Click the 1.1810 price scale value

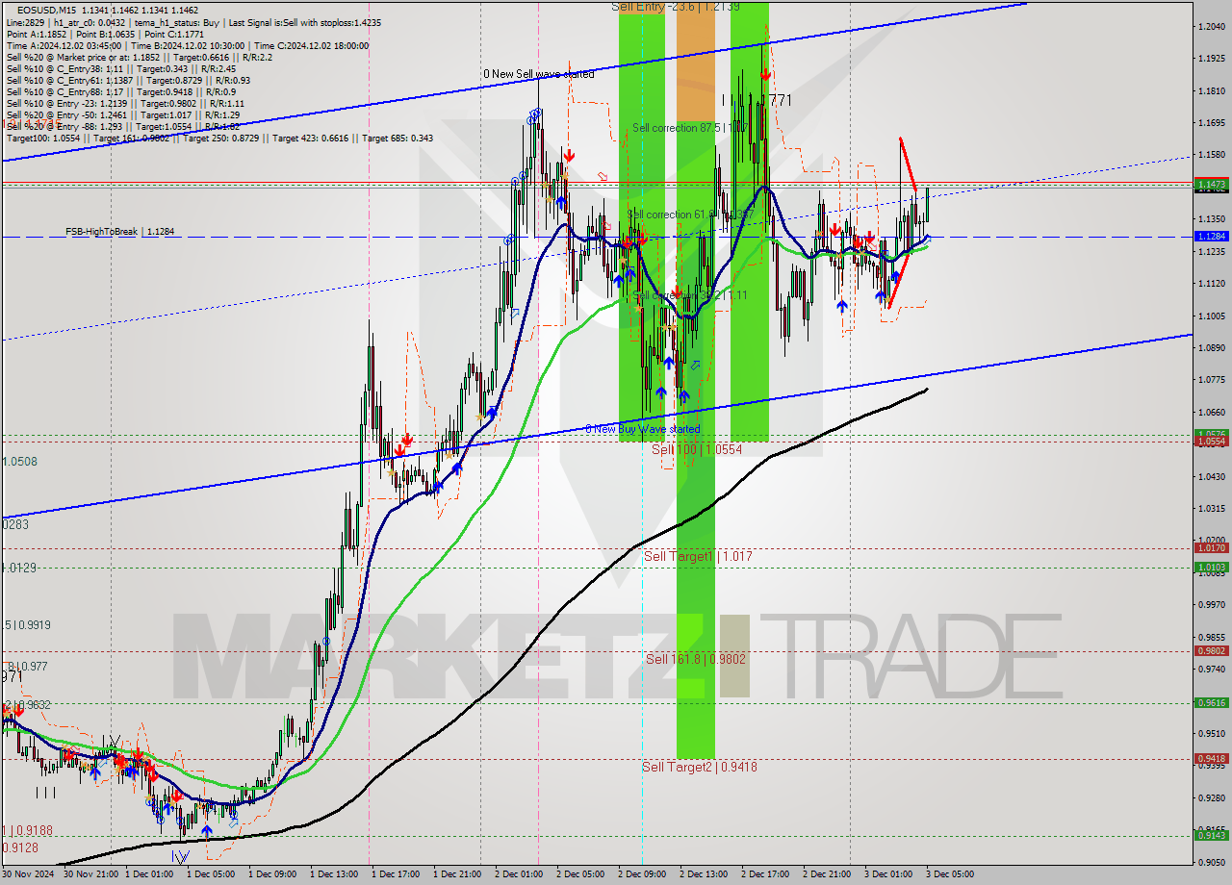pyautogui.click(x=1212, y=90)
